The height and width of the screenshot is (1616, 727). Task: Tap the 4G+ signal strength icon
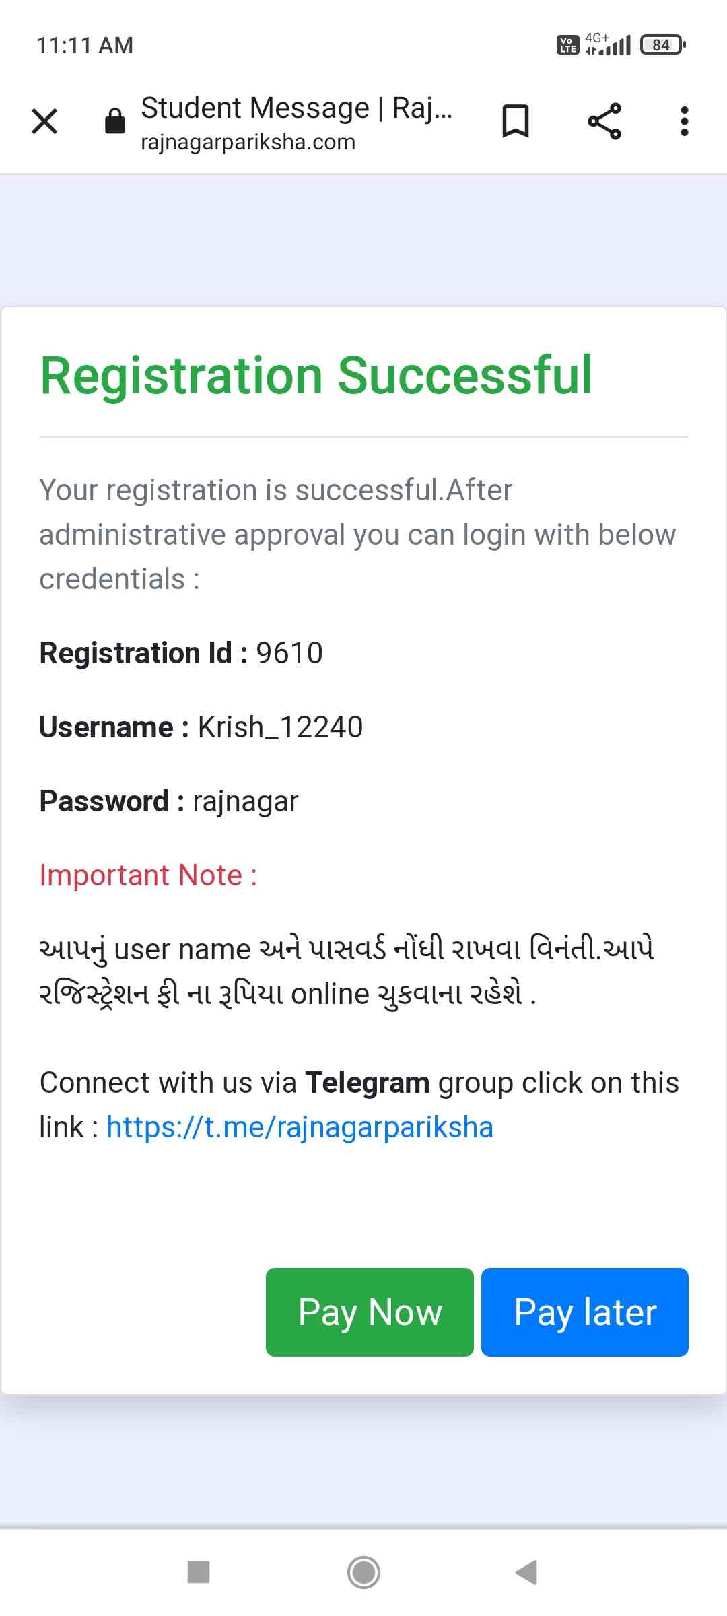tap(608, 44)
